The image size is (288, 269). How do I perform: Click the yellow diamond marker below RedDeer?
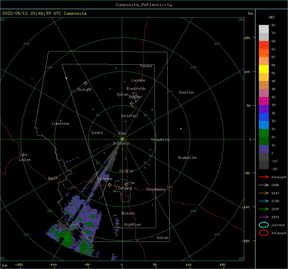[132, 104]
